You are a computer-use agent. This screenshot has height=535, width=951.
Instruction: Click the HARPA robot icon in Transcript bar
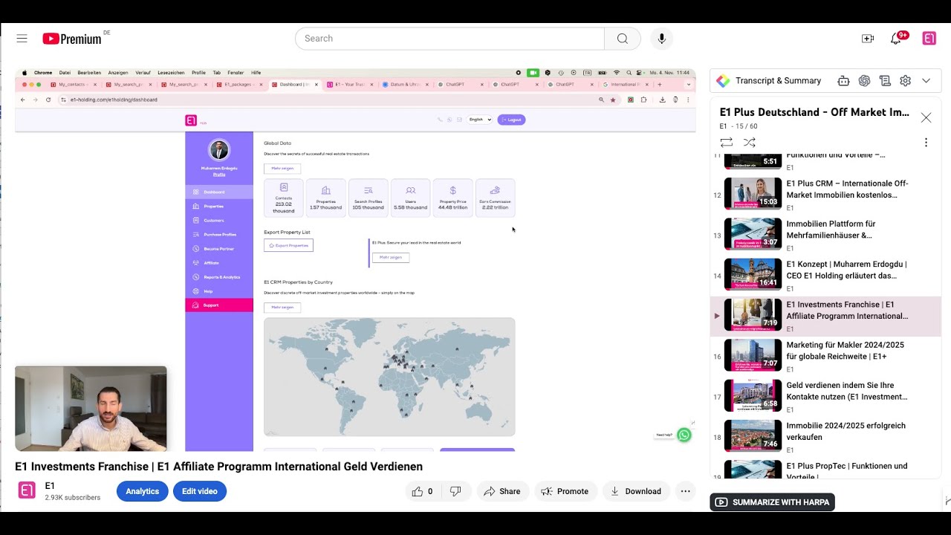[x=843, y=81]
